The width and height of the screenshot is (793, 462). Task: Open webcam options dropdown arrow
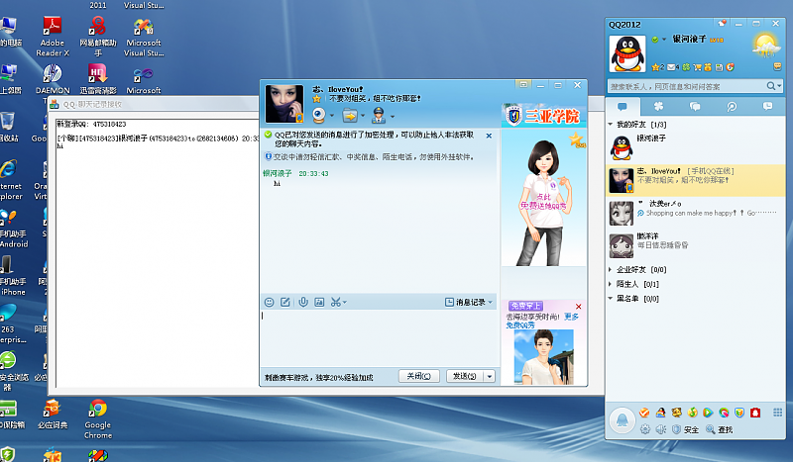[332, 116]
